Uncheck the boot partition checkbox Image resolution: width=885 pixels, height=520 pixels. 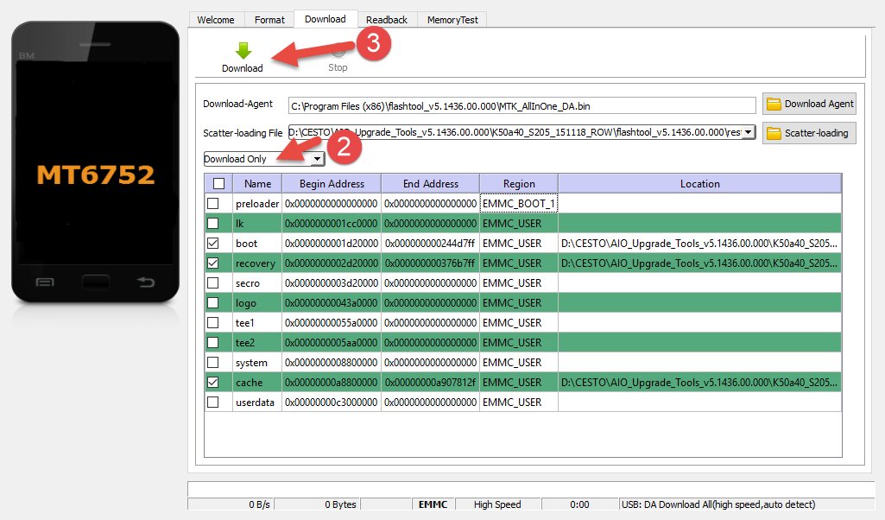tap(213, 244)
